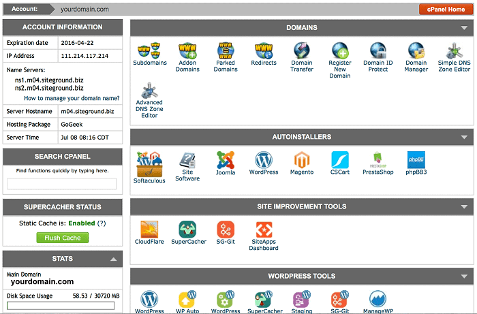Image resolution: width=477 pixels, height=314 pixels.
Task: Open Site Software
Action: (187, 167)
